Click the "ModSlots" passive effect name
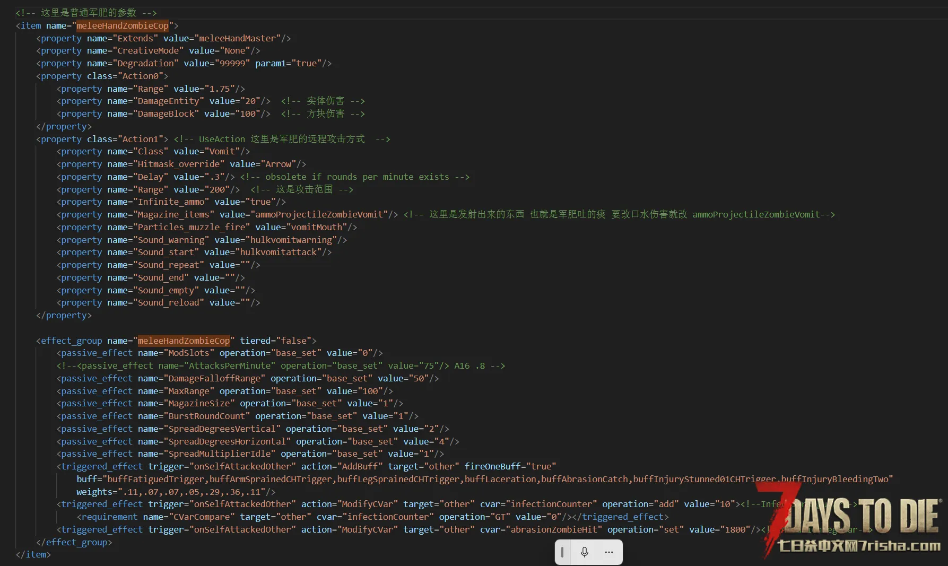948x566 pixels. pyautogui.click(x=188, y=353)
